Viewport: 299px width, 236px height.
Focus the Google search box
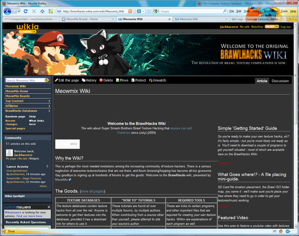[191, 11]
